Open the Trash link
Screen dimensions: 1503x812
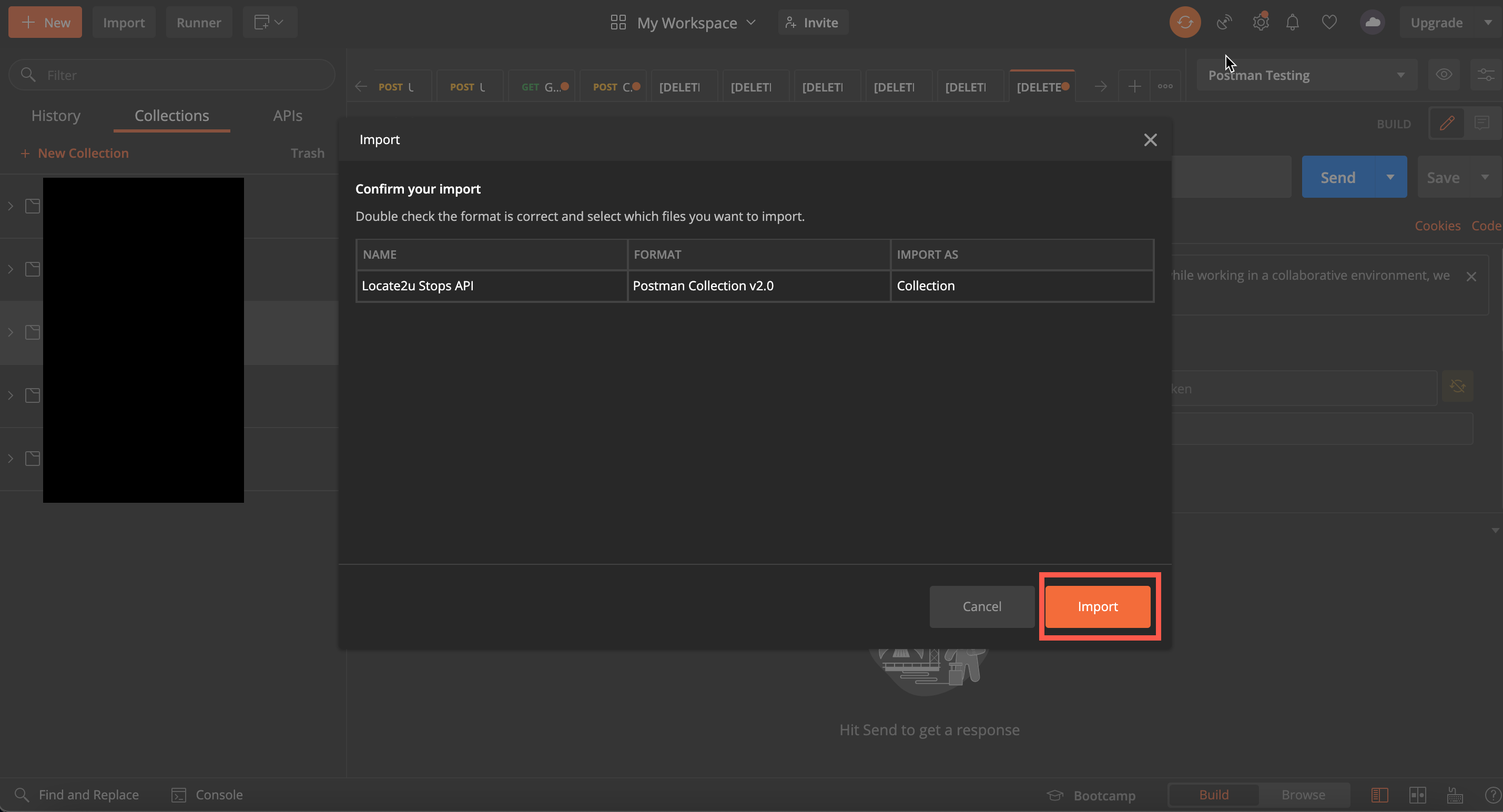pos(308,153)
